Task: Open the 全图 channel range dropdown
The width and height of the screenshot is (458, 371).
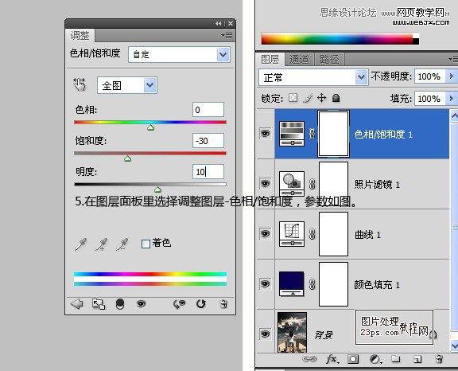Action: click(127, 85)
